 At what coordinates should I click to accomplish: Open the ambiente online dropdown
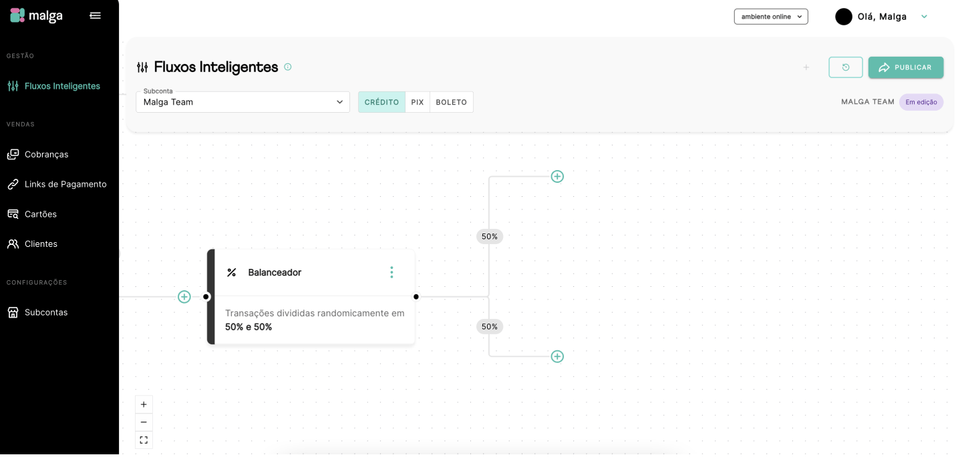[771, 17]
